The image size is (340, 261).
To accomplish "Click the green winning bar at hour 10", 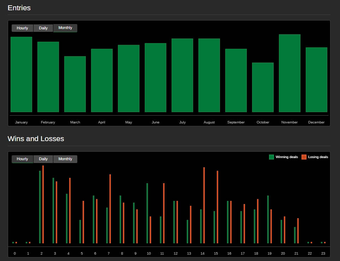I will [147, 213].
